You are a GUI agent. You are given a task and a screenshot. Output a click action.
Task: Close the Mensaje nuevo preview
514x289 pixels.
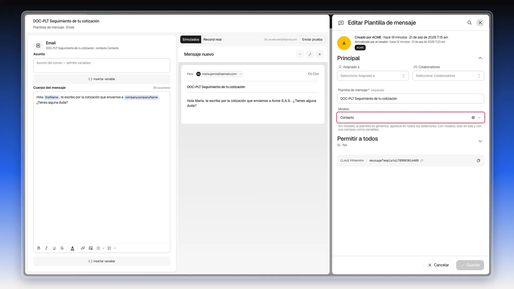(x=320, y=54)
